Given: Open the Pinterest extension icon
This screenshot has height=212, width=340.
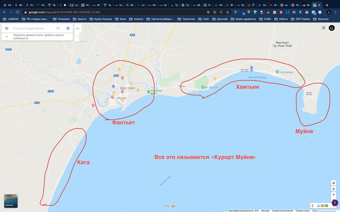Looking at the screenshot, I should [281, 12].
